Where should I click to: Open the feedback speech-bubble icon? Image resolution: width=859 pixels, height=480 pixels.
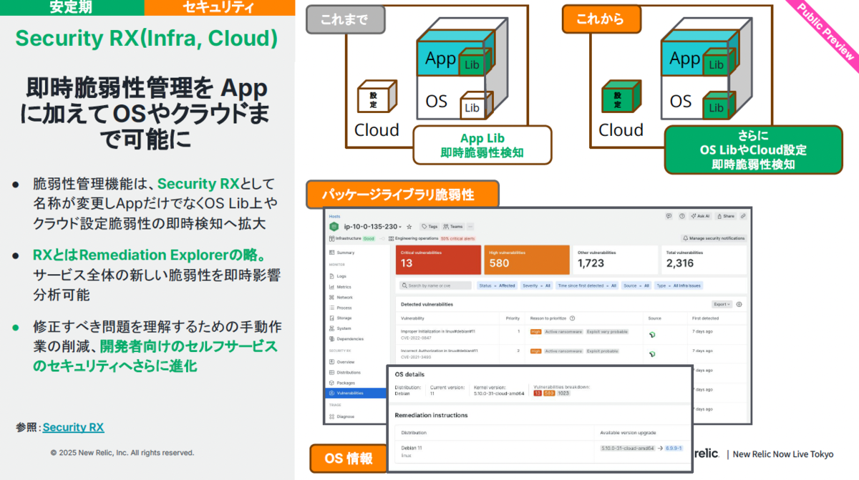[x=669, y=215]
